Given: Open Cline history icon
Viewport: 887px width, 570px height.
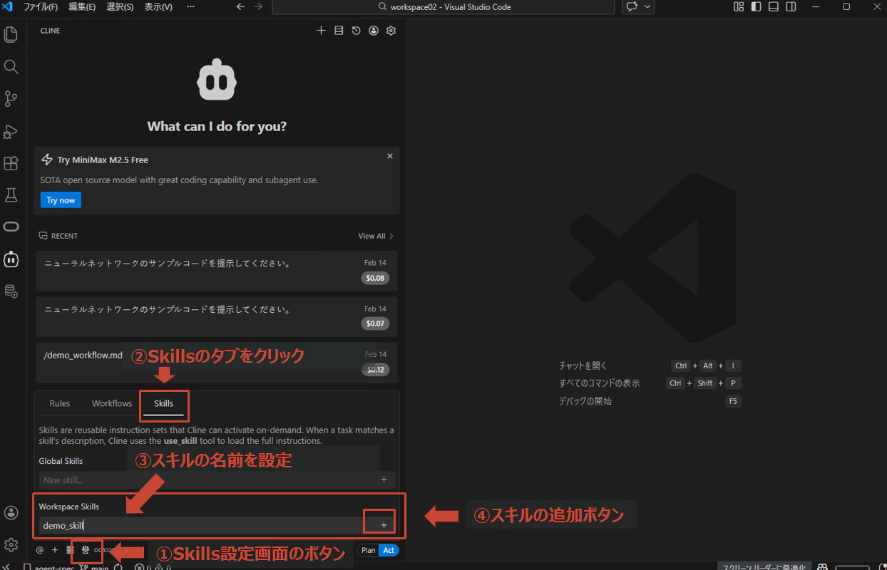Looking at the screenshot, I should 356,31.
